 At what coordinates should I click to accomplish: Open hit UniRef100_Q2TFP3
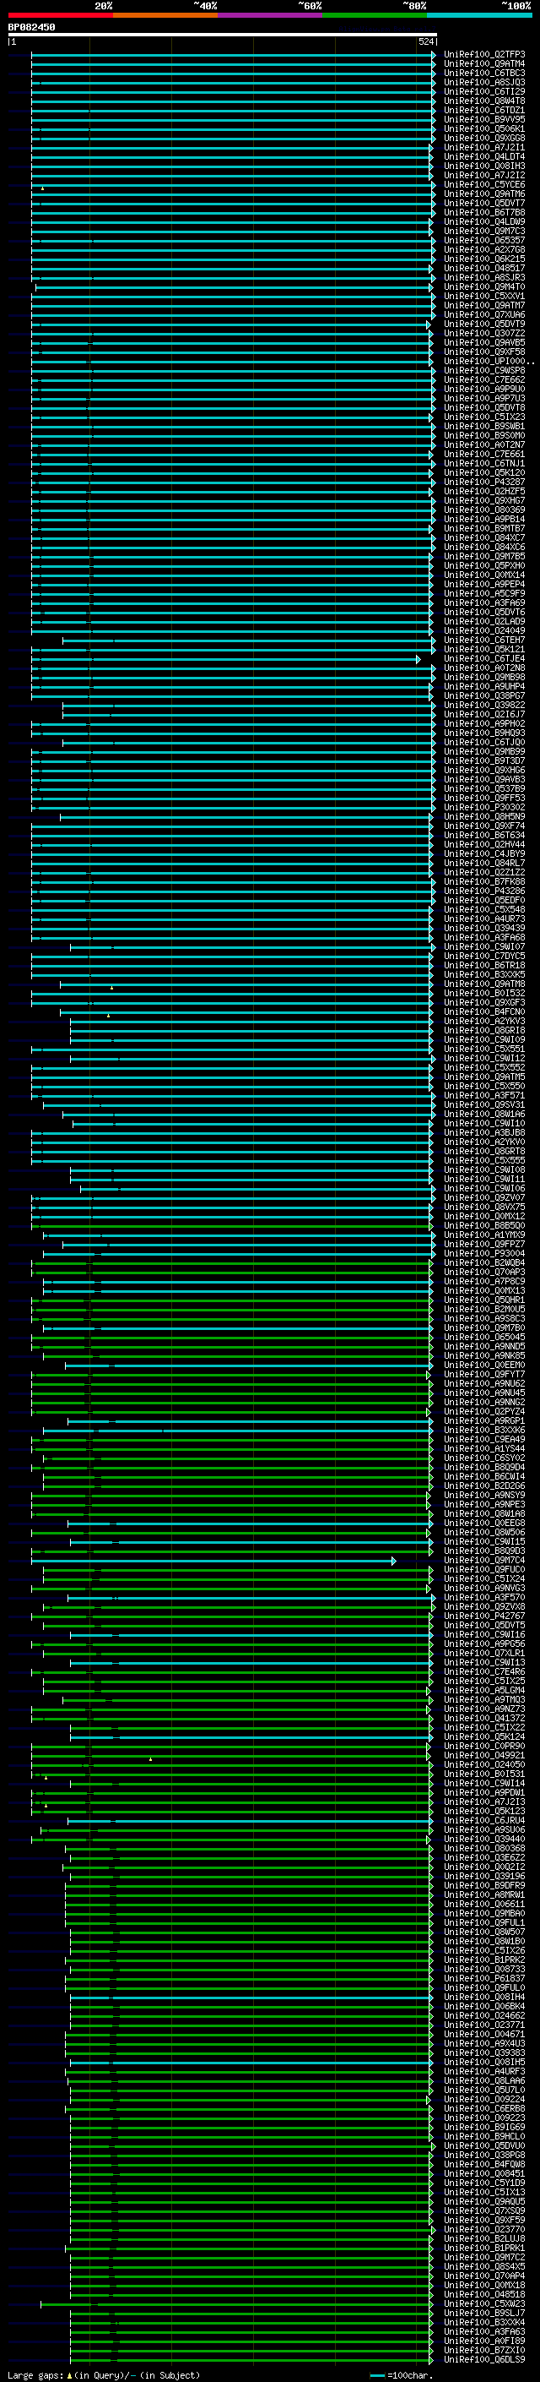(484, 55)
